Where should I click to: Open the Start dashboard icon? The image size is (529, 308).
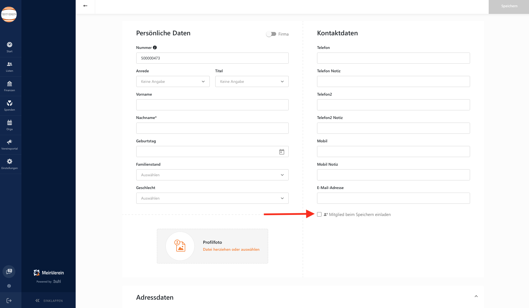(9, 47)
